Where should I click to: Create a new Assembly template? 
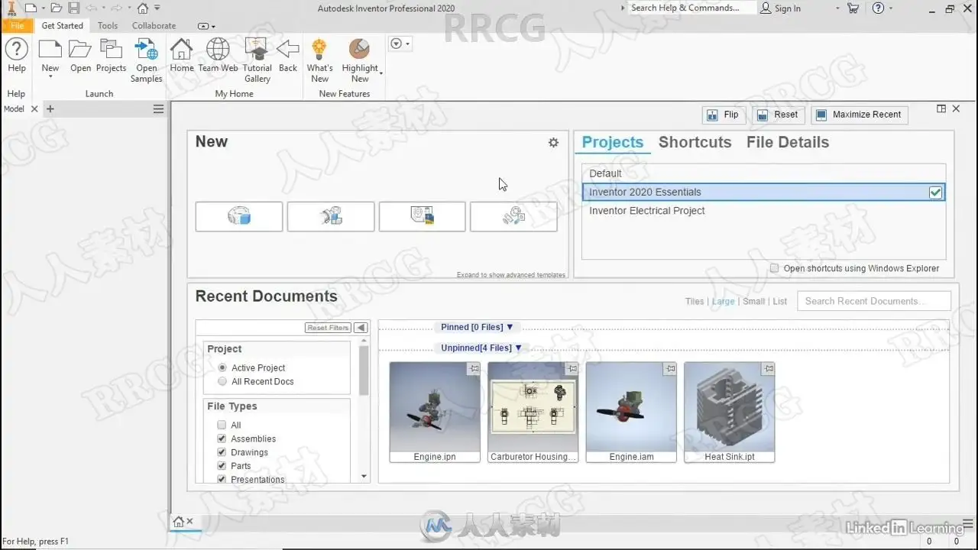pyautogui.click(x=331, y=216)
